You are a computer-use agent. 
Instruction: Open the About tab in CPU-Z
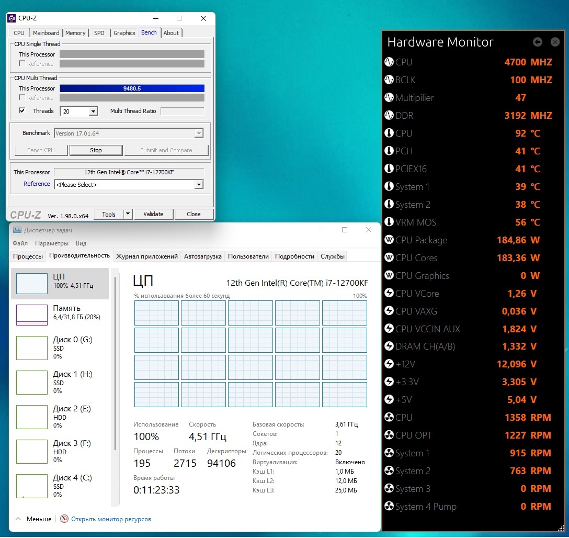click(x=171, y=33)
